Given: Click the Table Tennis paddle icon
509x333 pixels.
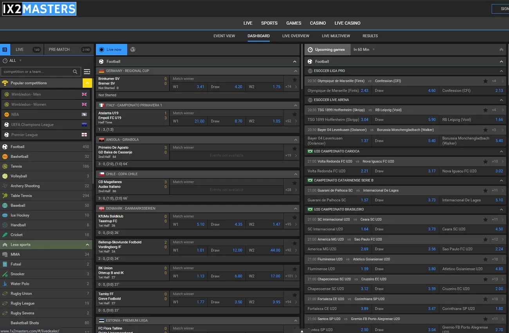Looking at the screenshot, I should click(x=5, y=196).
